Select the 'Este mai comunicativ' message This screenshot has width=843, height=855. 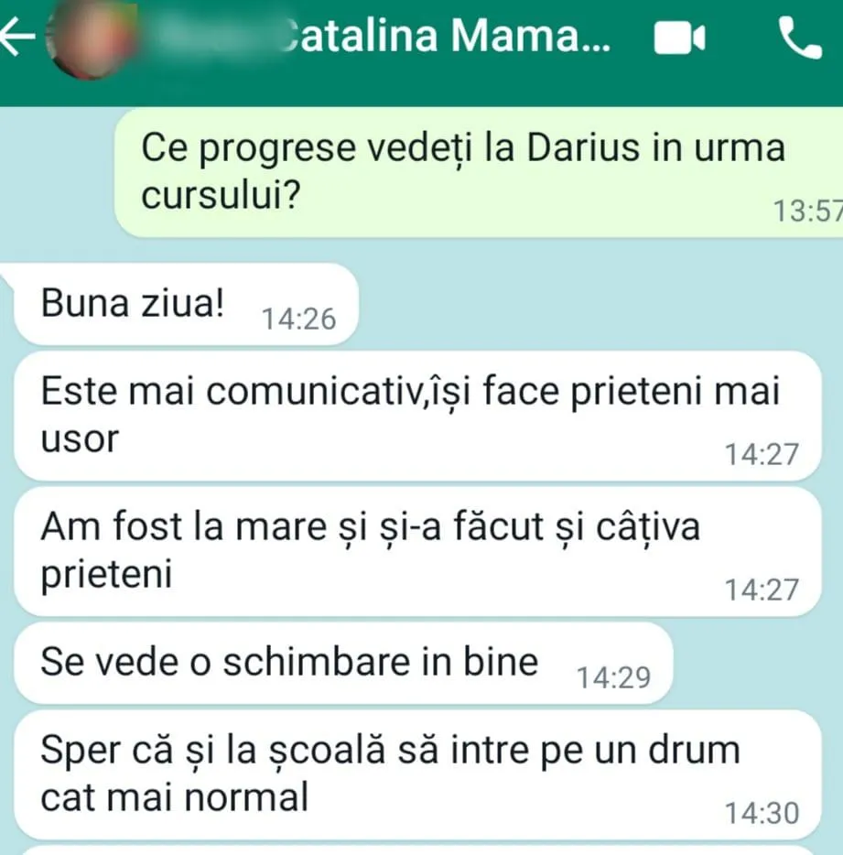click(x=417, y=416)
